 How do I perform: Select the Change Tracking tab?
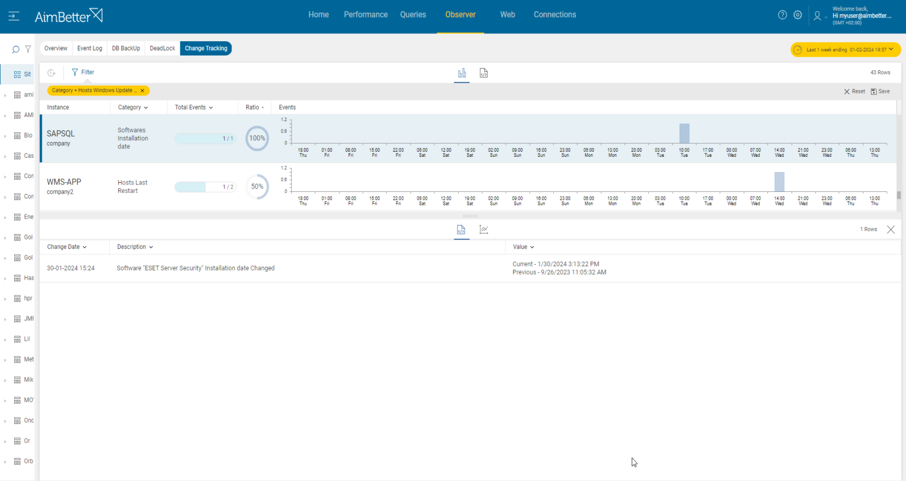206,49
